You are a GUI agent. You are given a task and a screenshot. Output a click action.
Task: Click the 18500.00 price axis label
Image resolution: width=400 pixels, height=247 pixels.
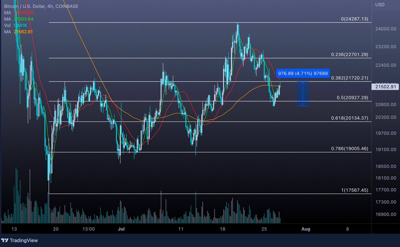(x=385, y=166)
